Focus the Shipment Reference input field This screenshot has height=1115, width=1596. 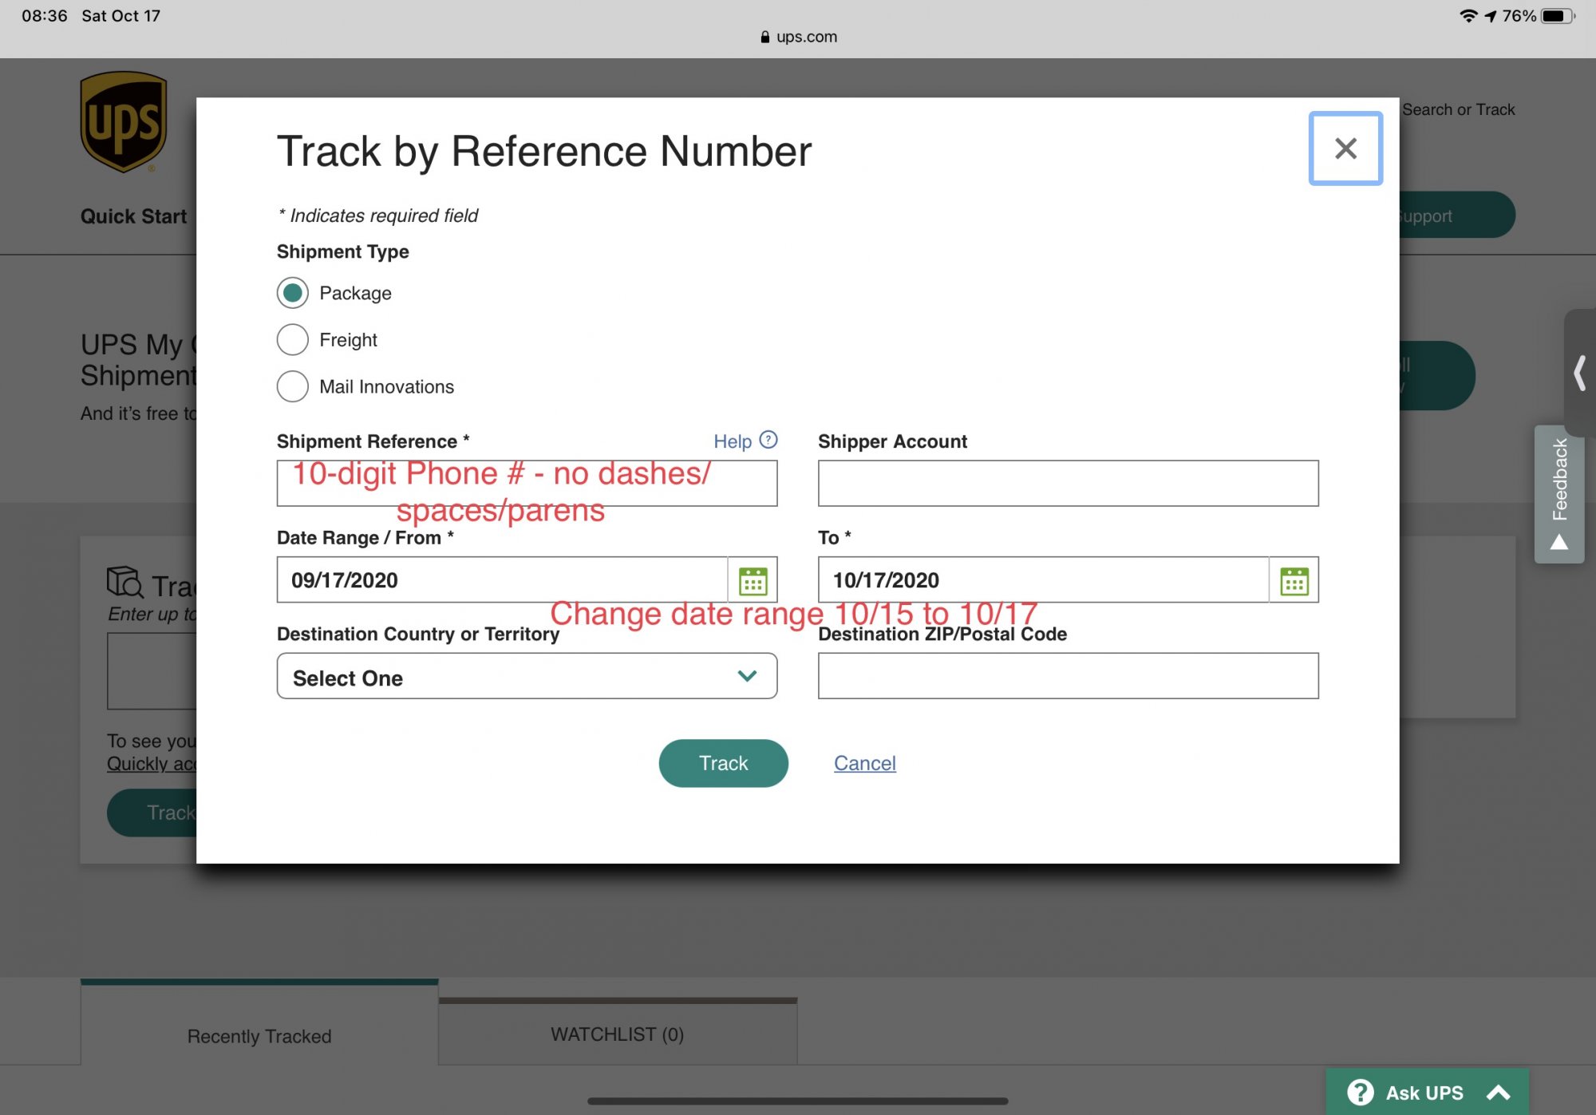(x=527, y=483)
